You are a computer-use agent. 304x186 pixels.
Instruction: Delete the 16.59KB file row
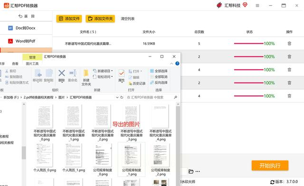[289, 43]
